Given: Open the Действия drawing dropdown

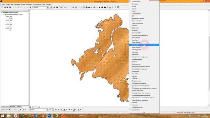Looking at the screenshot, I should point(5,110).
